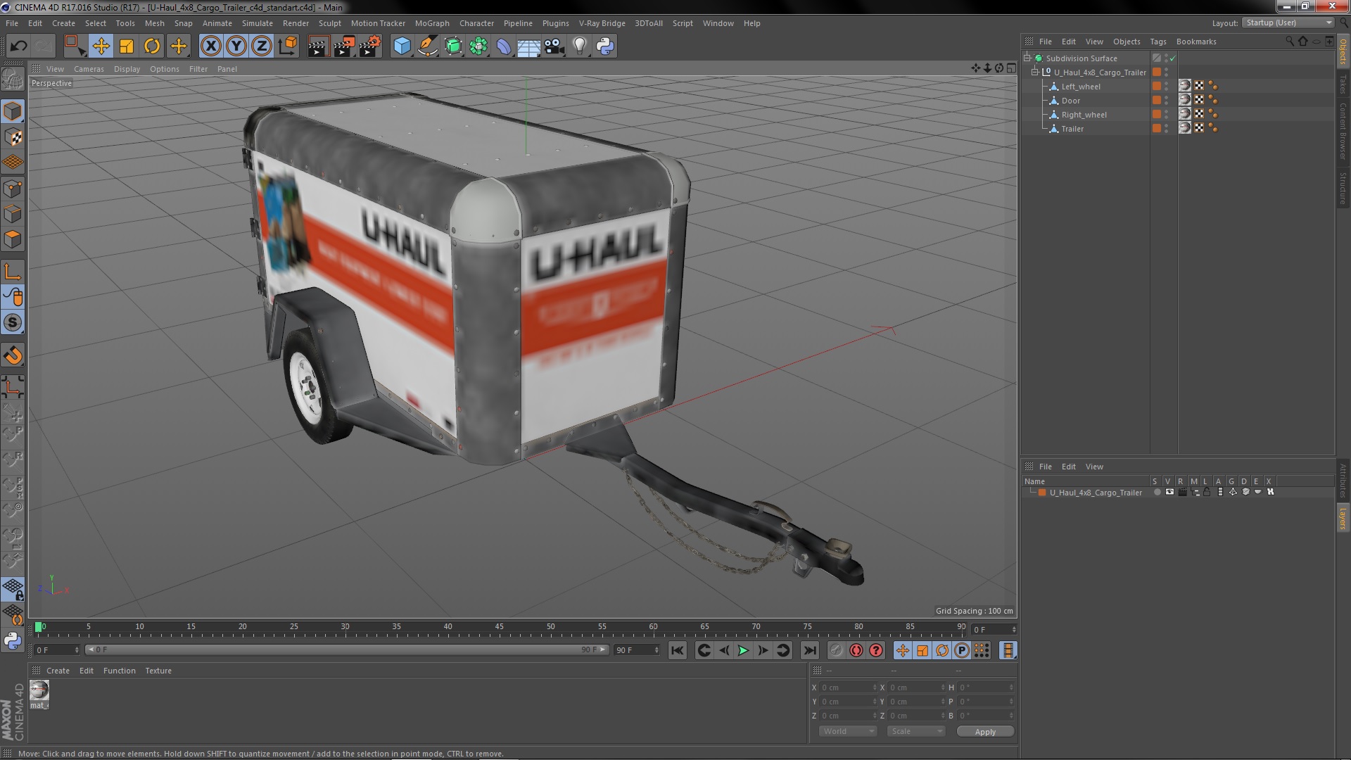This screenshot has height=760, width=1351.
Task: Record active objects keyframe
Action: [x=836, y=651]
